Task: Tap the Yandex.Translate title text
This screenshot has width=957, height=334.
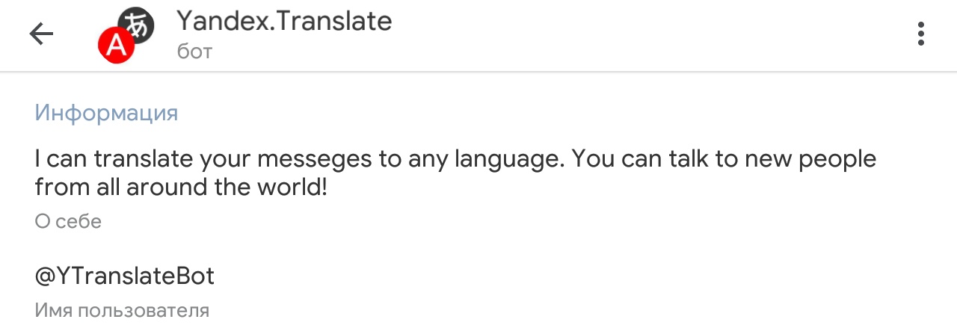Action: click(x=284, y=21)
